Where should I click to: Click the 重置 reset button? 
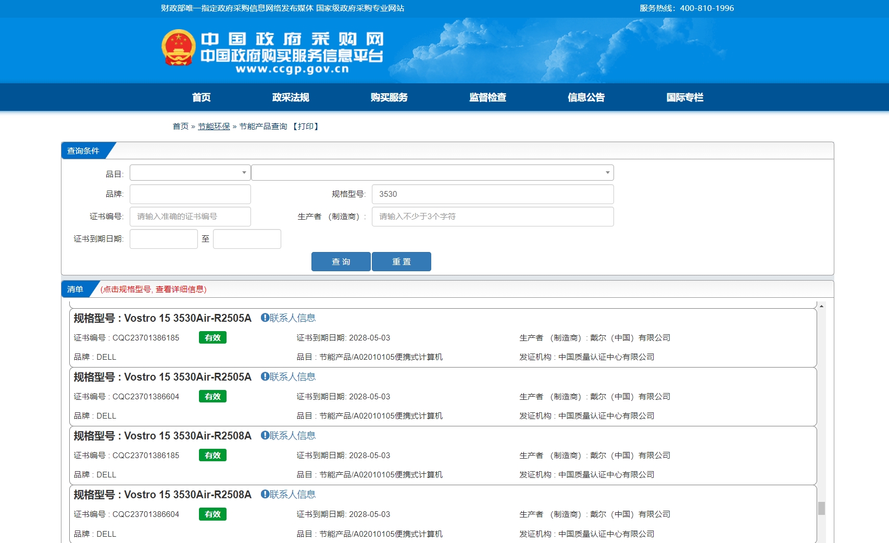[402, 262]
